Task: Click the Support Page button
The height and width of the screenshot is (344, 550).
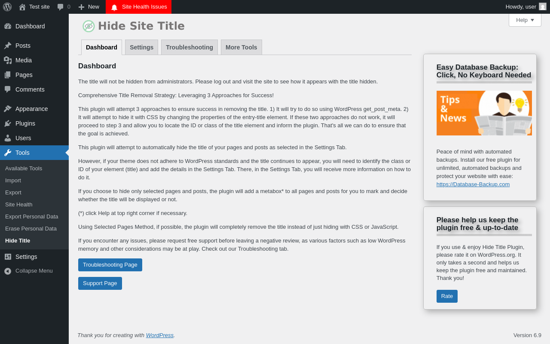Action: click(x=100, y=283)
